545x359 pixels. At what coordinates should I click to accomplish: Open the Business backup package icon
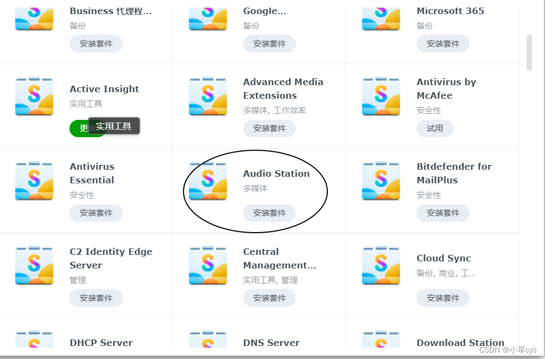click(34, 19)
